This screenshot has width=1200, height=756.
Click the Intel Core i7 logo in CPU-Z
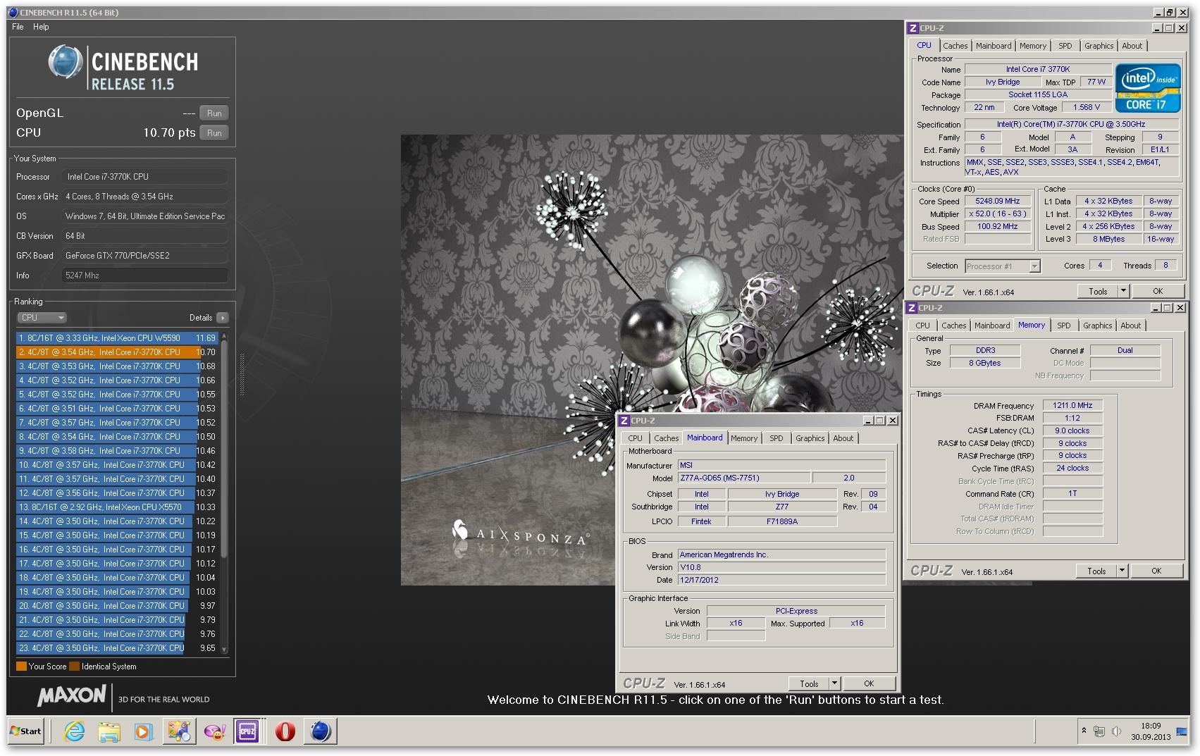(x=1147, y=88)
